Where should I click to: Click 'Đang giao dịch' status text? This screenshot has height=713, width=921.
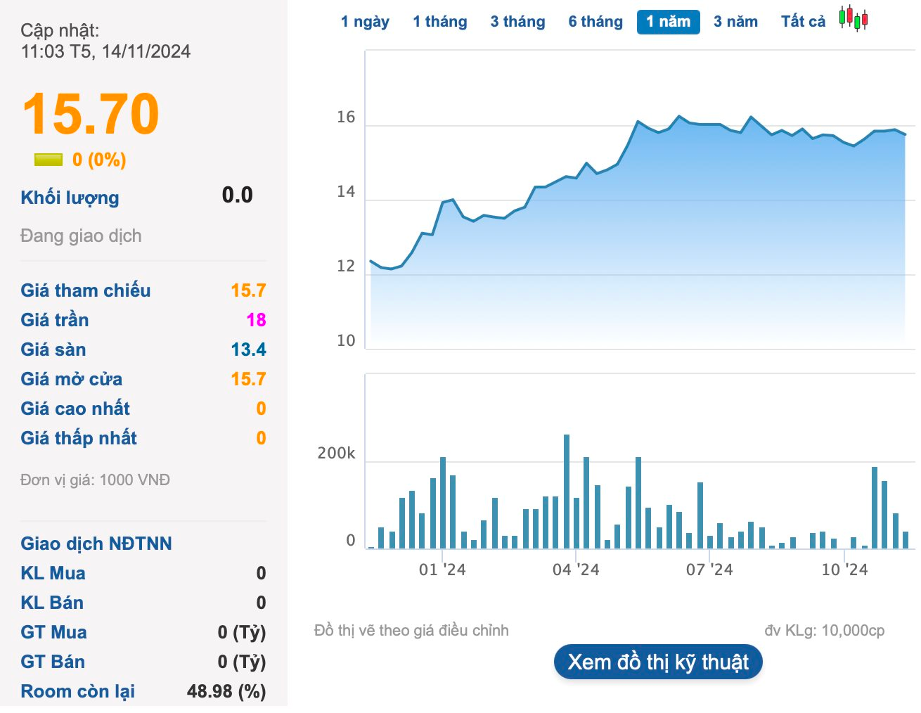(81, 236)
